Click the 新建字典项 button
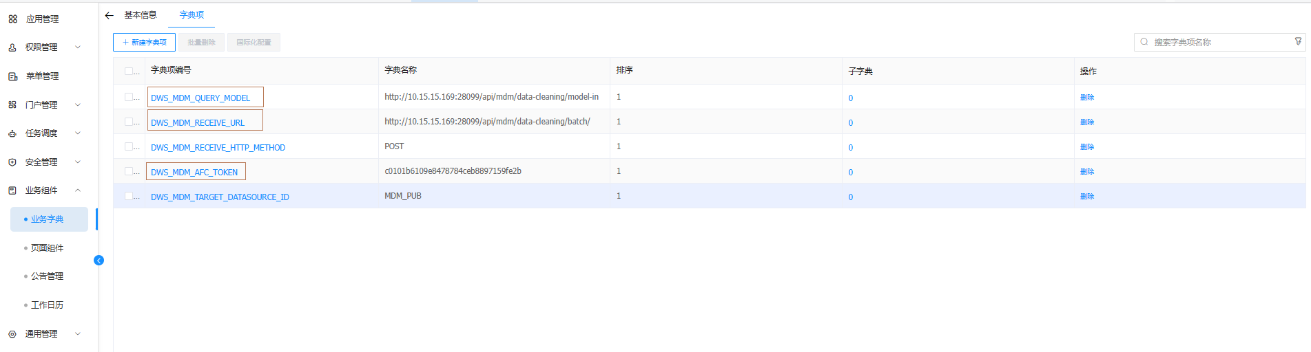 144,43
